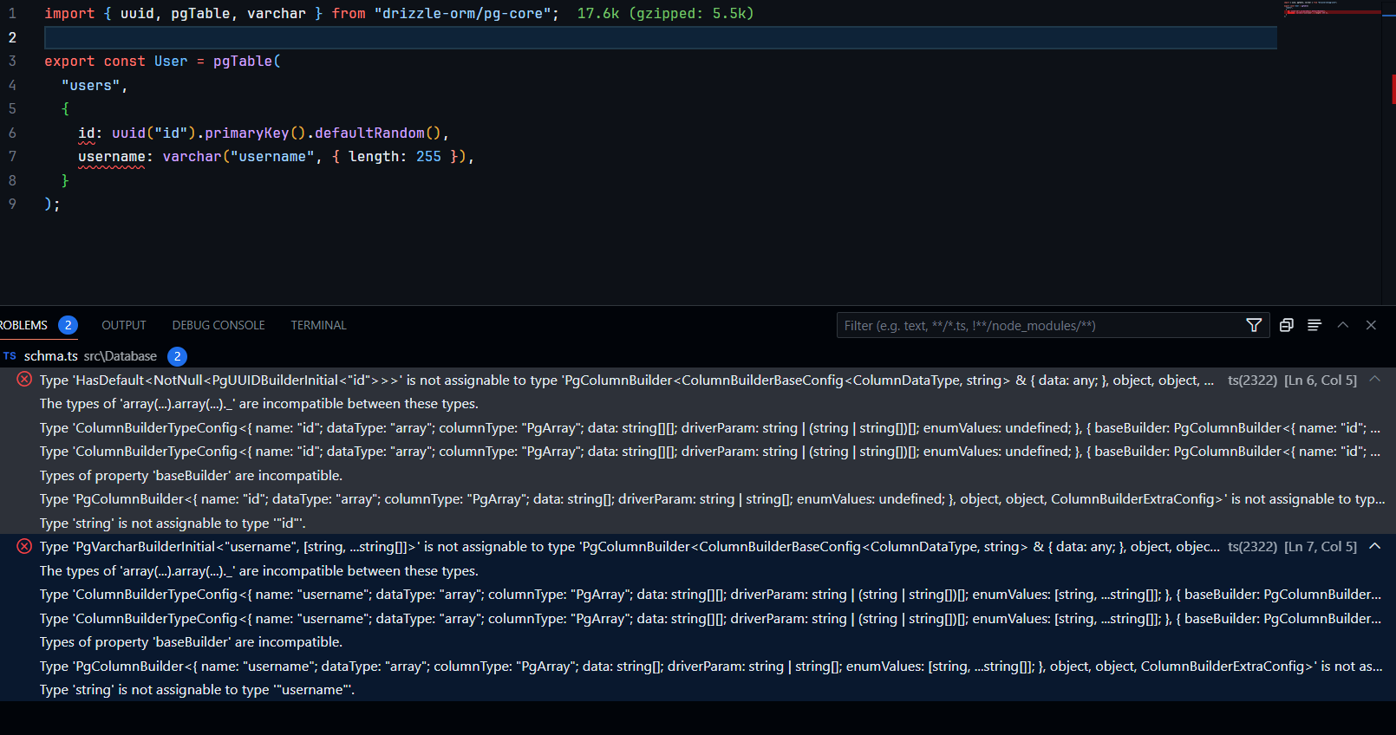Open the DEBUG CONSOLE tab
Screen dimensions: 1396x735
click(x=219, y=325)
